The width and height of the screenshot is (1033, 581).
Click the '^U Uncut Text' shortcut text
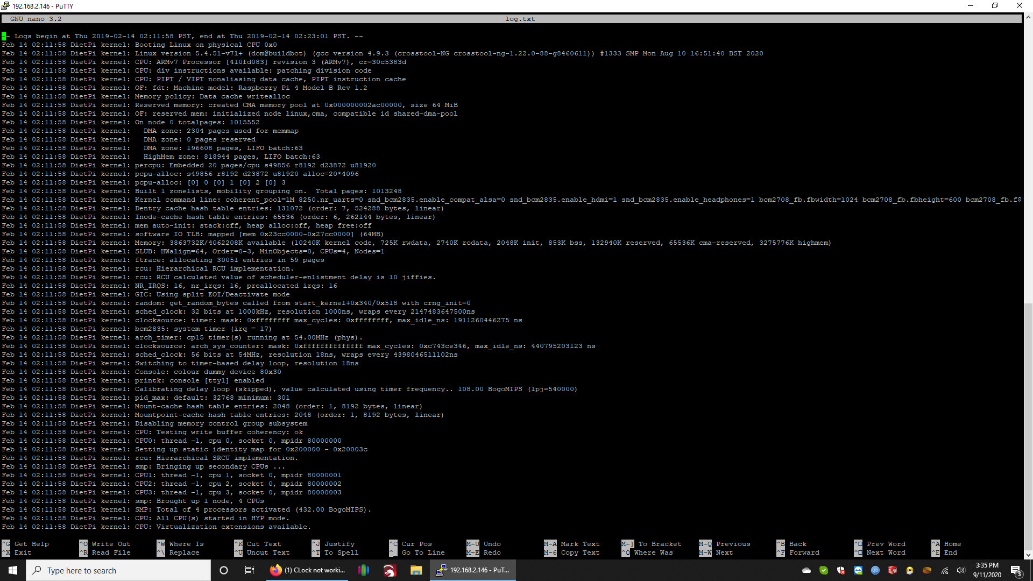point(262,552)
